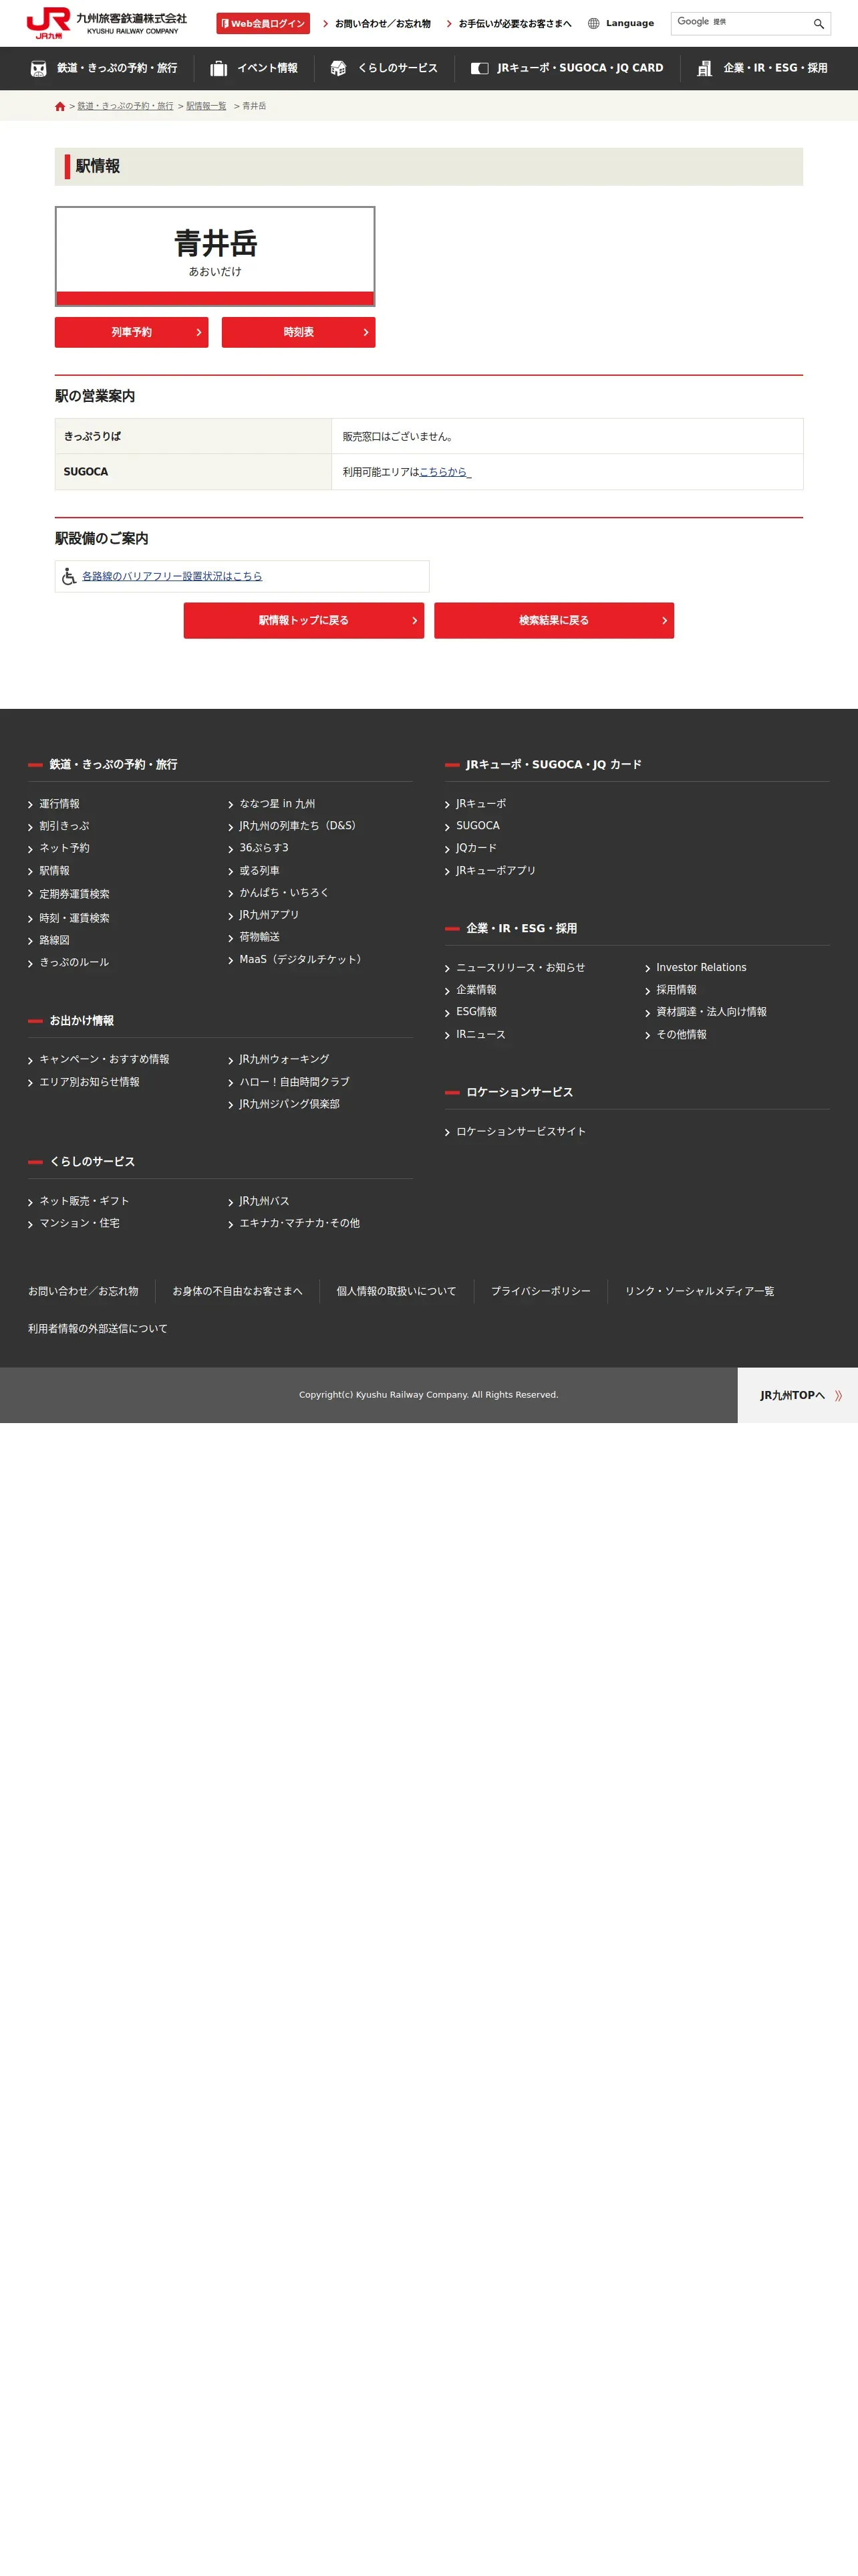This screenshot has width=858, height=2576.
Task: Click the SUGOCA こちらから link
Action: pyautogui.click(x=444, y=472)
